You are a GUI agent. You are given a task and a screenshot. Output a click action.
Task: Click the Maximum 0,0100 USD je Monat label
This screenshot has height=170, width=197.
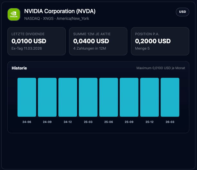click(160, 68)
